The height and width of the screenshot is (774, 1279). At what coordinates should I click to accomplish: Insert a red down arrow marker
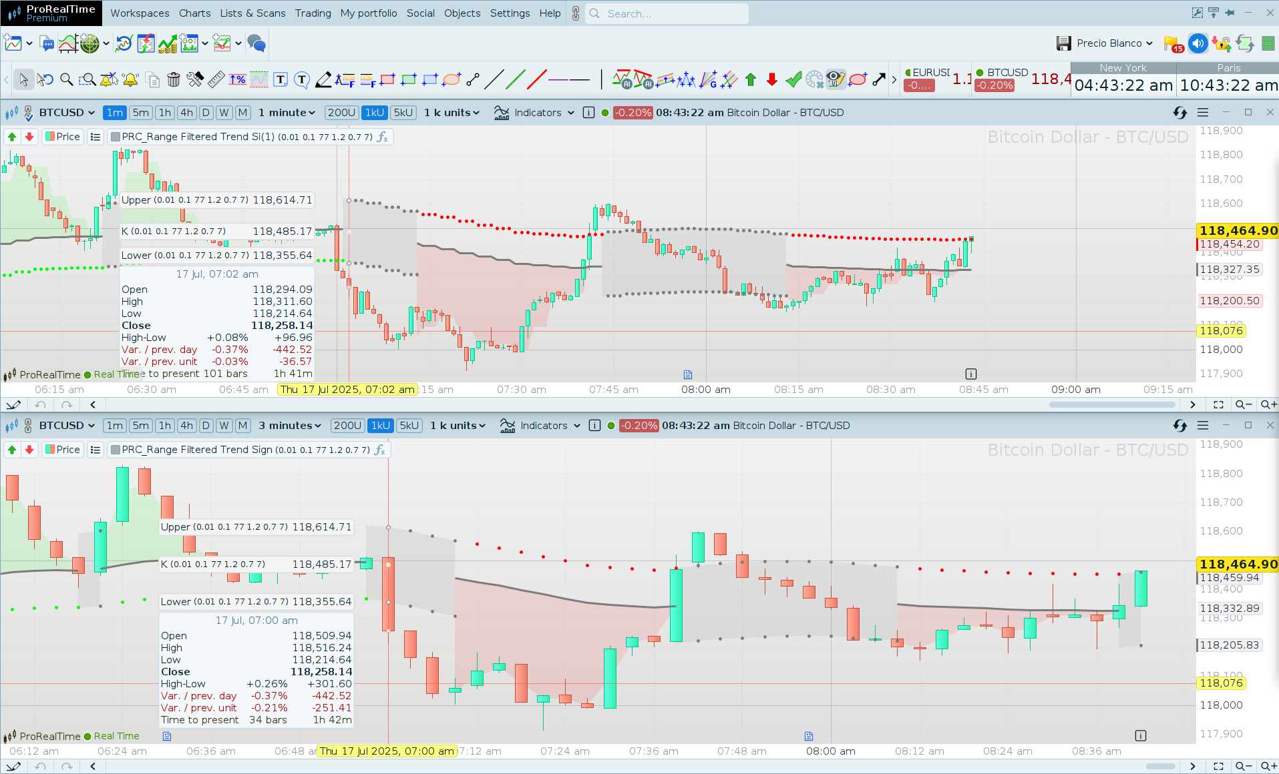[772, 80]
